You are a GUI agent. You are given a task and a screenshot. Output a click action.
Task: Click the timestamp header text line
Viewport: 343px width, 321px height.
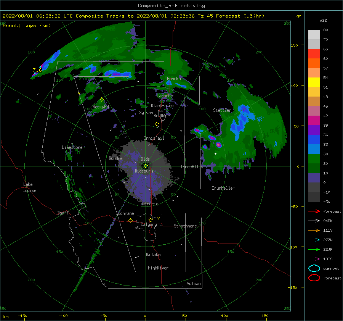(x=133, y=16)
